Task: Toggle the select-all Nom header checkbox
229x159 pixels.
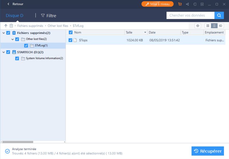Action: click(70, 32)
